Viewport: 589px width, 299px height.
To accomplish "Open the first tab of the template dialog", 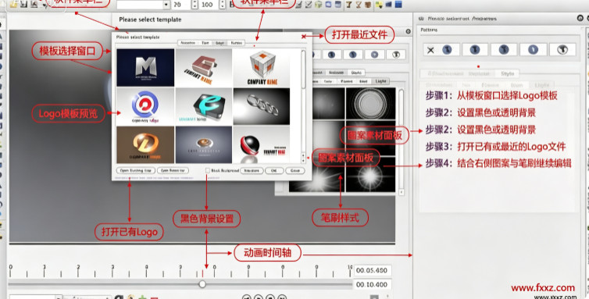I will click(x=187, y=43).
